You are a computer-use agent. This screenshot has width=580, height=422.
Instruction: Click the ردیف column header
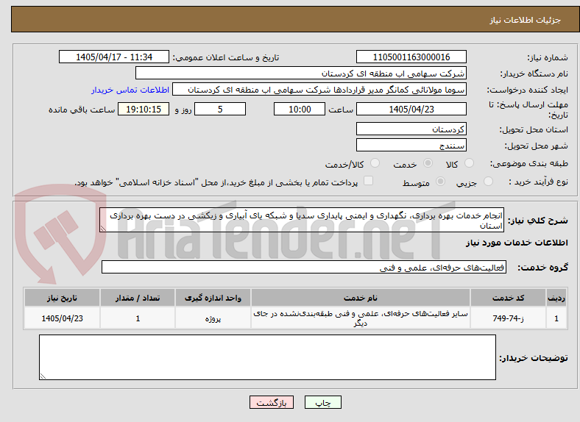[x=556, y=298]
